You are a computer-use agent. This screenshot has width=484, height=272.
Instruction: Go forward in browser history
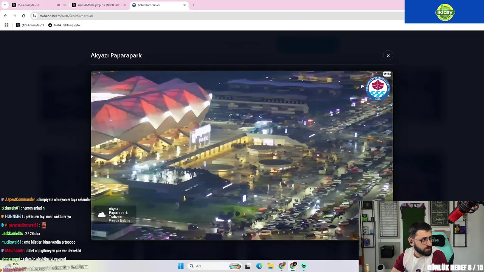tap(14, 16)
